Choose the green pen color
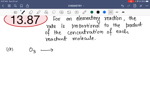This screenshot has width=150, height=112. coord(92,12)
